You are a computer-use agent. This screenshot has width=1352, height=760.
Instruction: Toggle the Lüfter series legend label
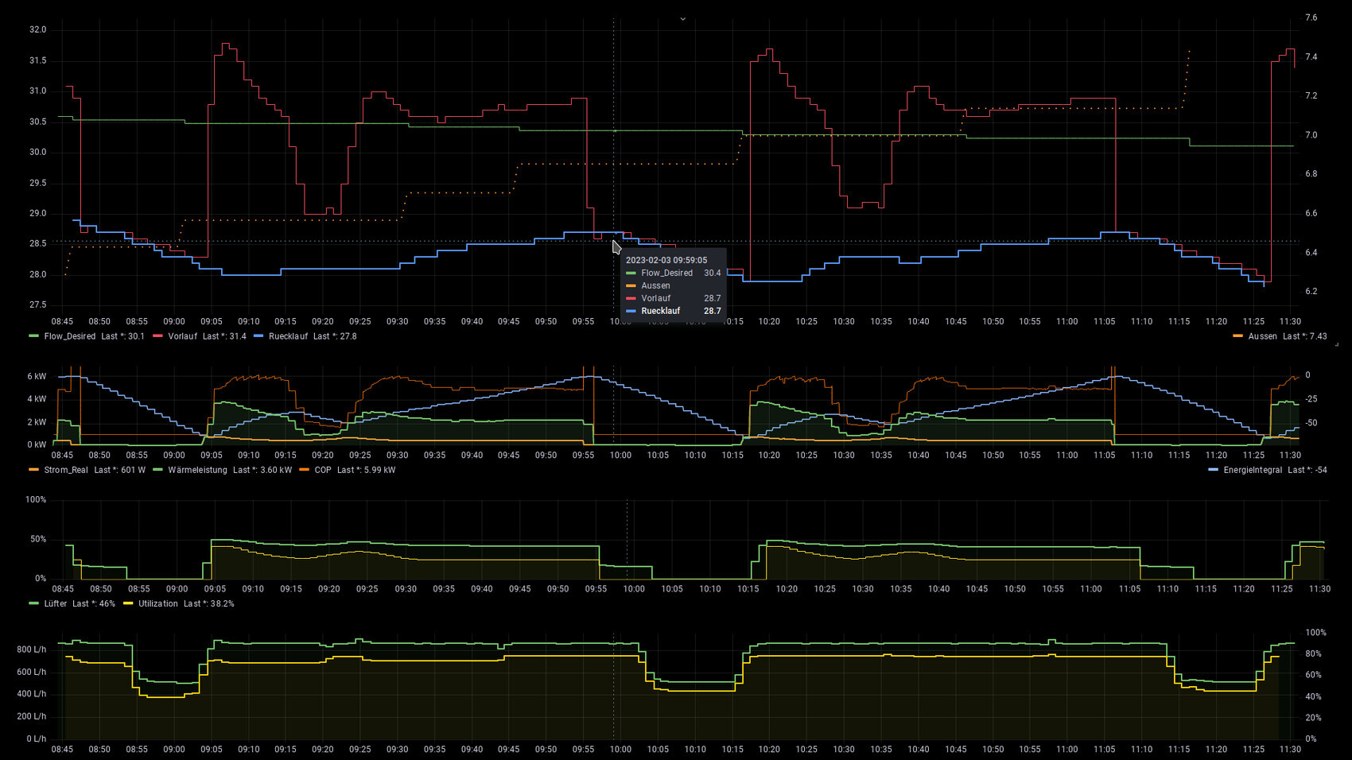56,603
